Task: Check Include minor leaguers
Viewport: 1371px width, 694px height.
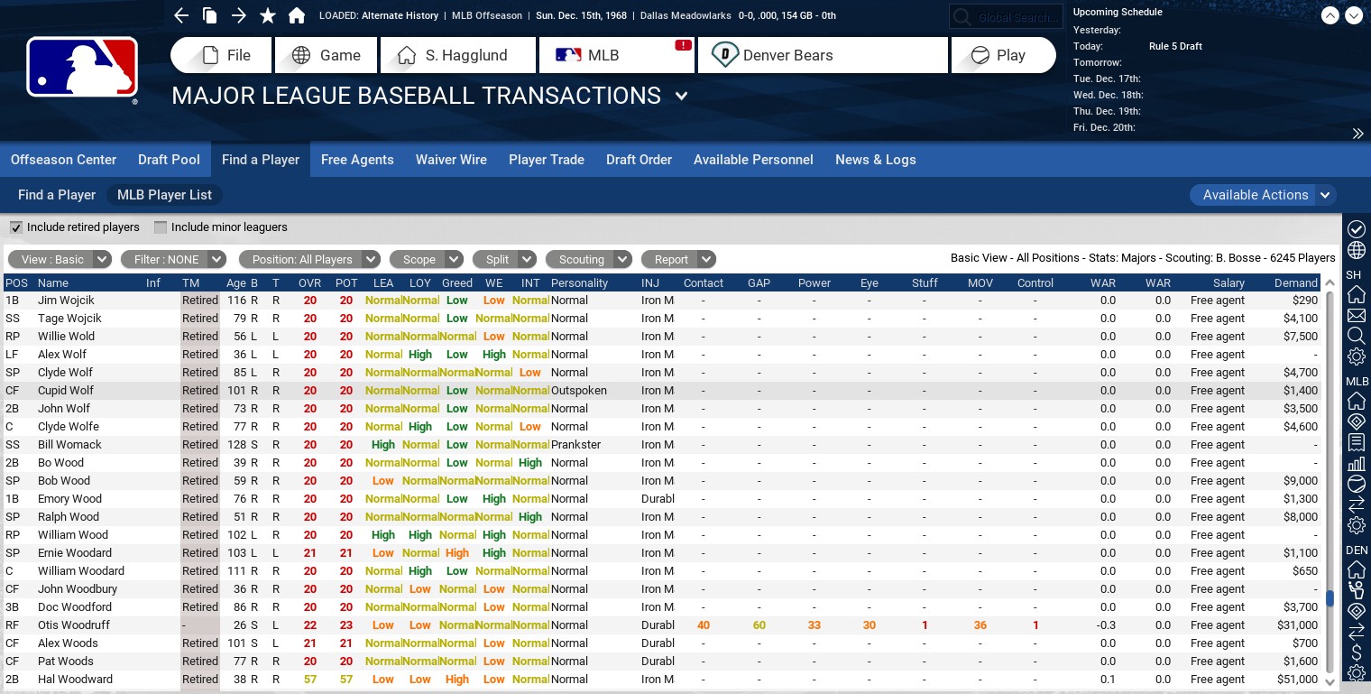Action: (161, 227)
